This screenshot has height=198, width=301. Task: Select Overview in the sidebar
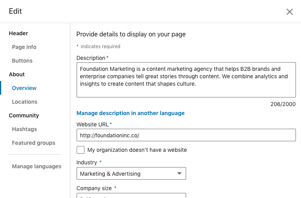[24, 88]
